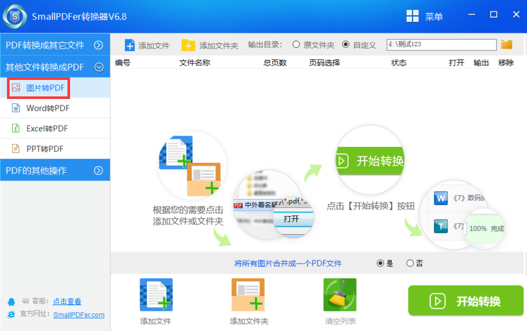This screenshot has width=527, height=331.
Task: Select the 自定义 output radio option
Action: (x=345, y=44)
